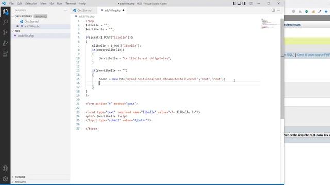
Task: Open the View menu
Action: 43,4
